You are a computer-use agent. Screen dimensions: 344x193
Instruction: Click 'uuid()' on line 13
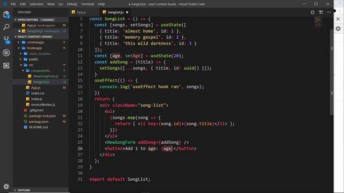tap(191, 68)
